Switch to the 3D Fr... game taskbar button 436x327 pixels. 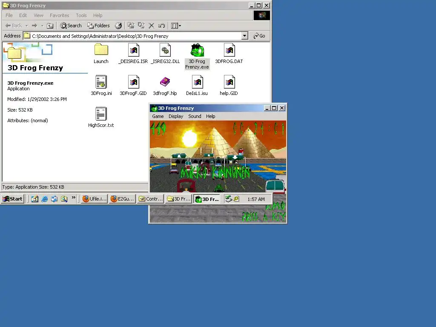(207, 199)
